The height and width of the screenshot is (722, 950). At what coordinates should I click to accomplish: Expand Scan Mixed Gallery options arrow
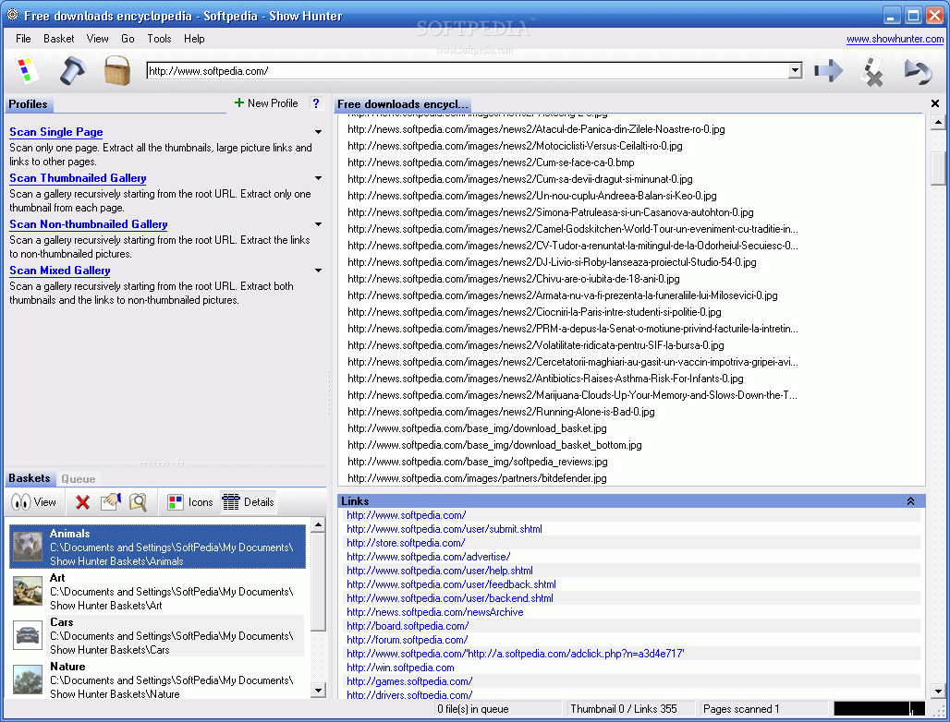pos(318,270)
